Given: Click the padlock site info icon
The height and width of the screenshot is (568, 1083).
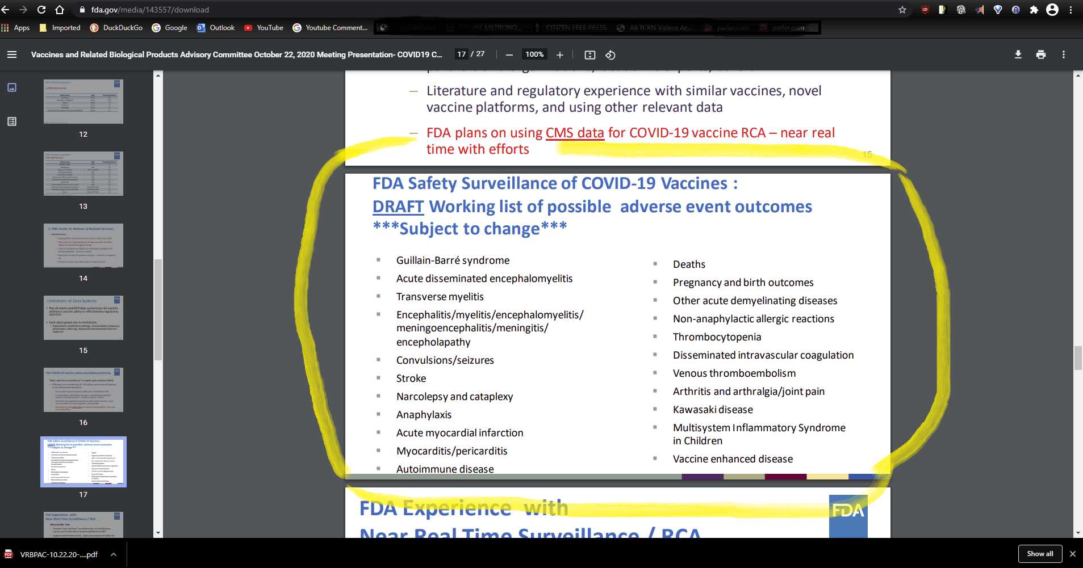Looking at the screenshot, I should pos(82,10).
